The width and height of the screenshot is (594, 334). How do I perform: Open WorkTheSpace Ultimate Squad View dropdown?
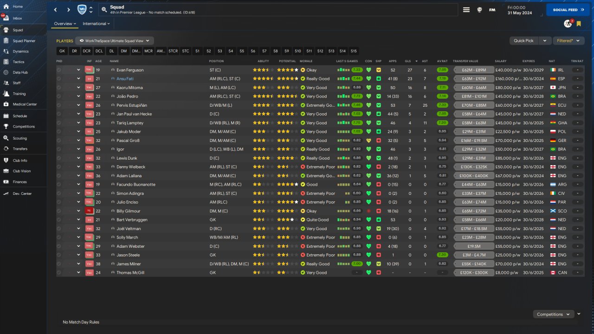114,41
